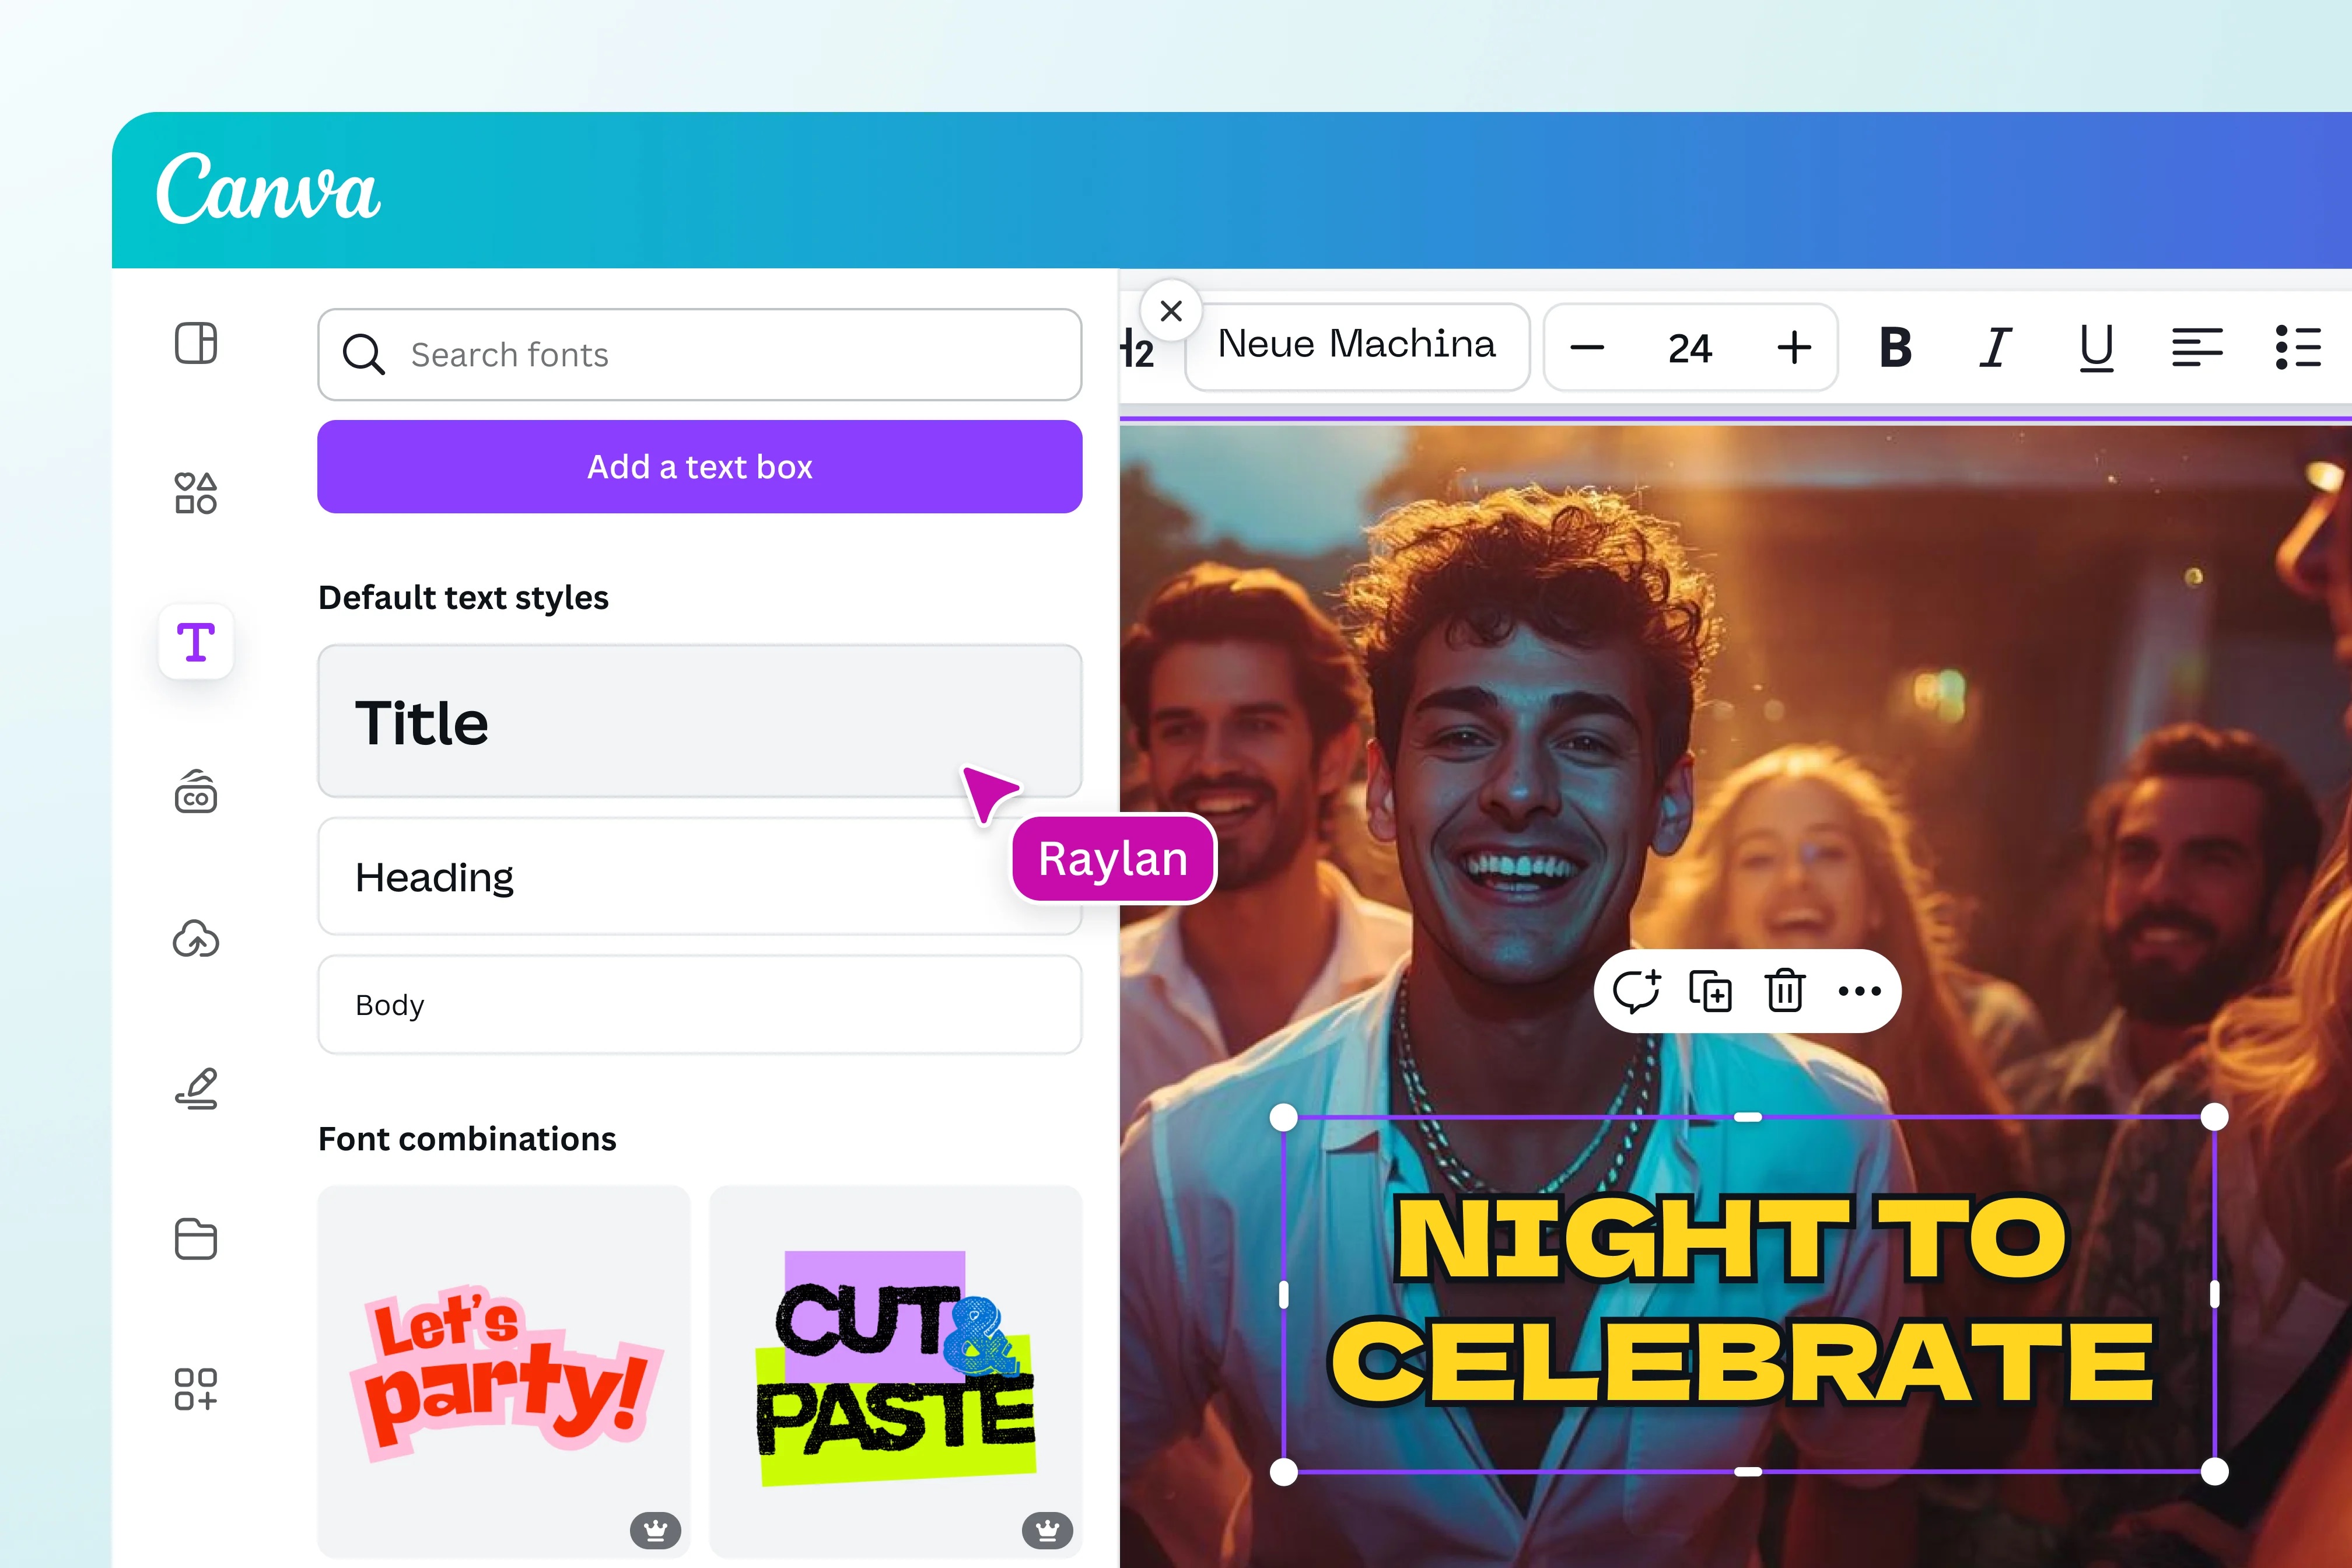The width and height of the screenshot is (2352, 1568).
Task: Open the Uploads cloud sidebar icon
Action: coord(196,940)
